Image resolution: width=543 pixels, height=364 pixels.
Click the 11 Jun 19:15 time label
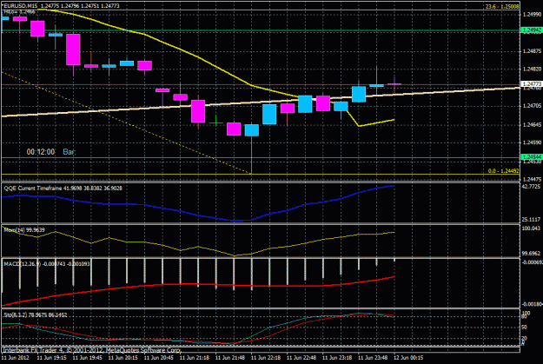tap(51, 357)
